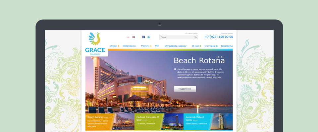Open the Контакты menu item

click(227, 46)
